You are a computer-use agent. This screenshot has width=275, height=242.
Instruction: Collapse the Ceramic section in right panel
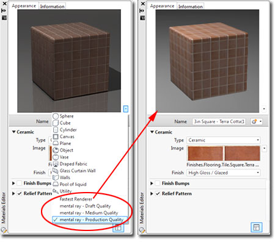tap(152, 132)
